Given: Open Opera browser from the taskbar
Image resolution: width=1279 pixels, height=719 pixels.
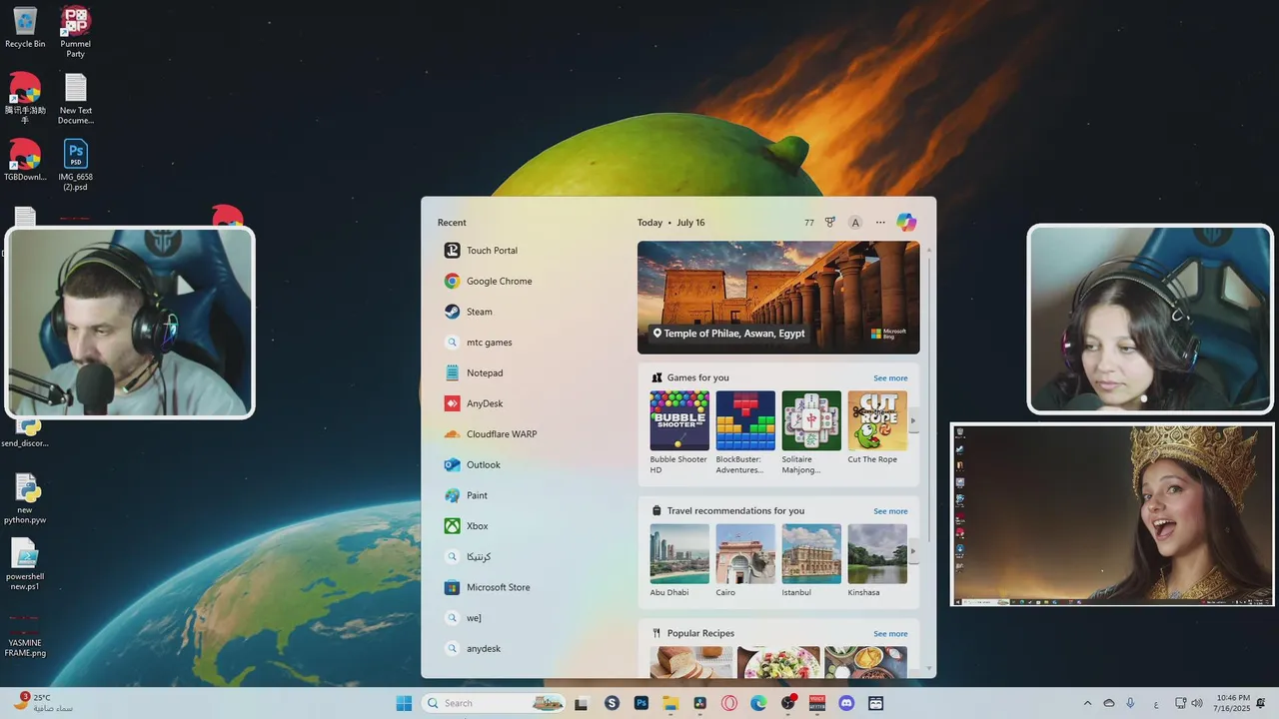Looking at the screenshot, I should 730,703.
